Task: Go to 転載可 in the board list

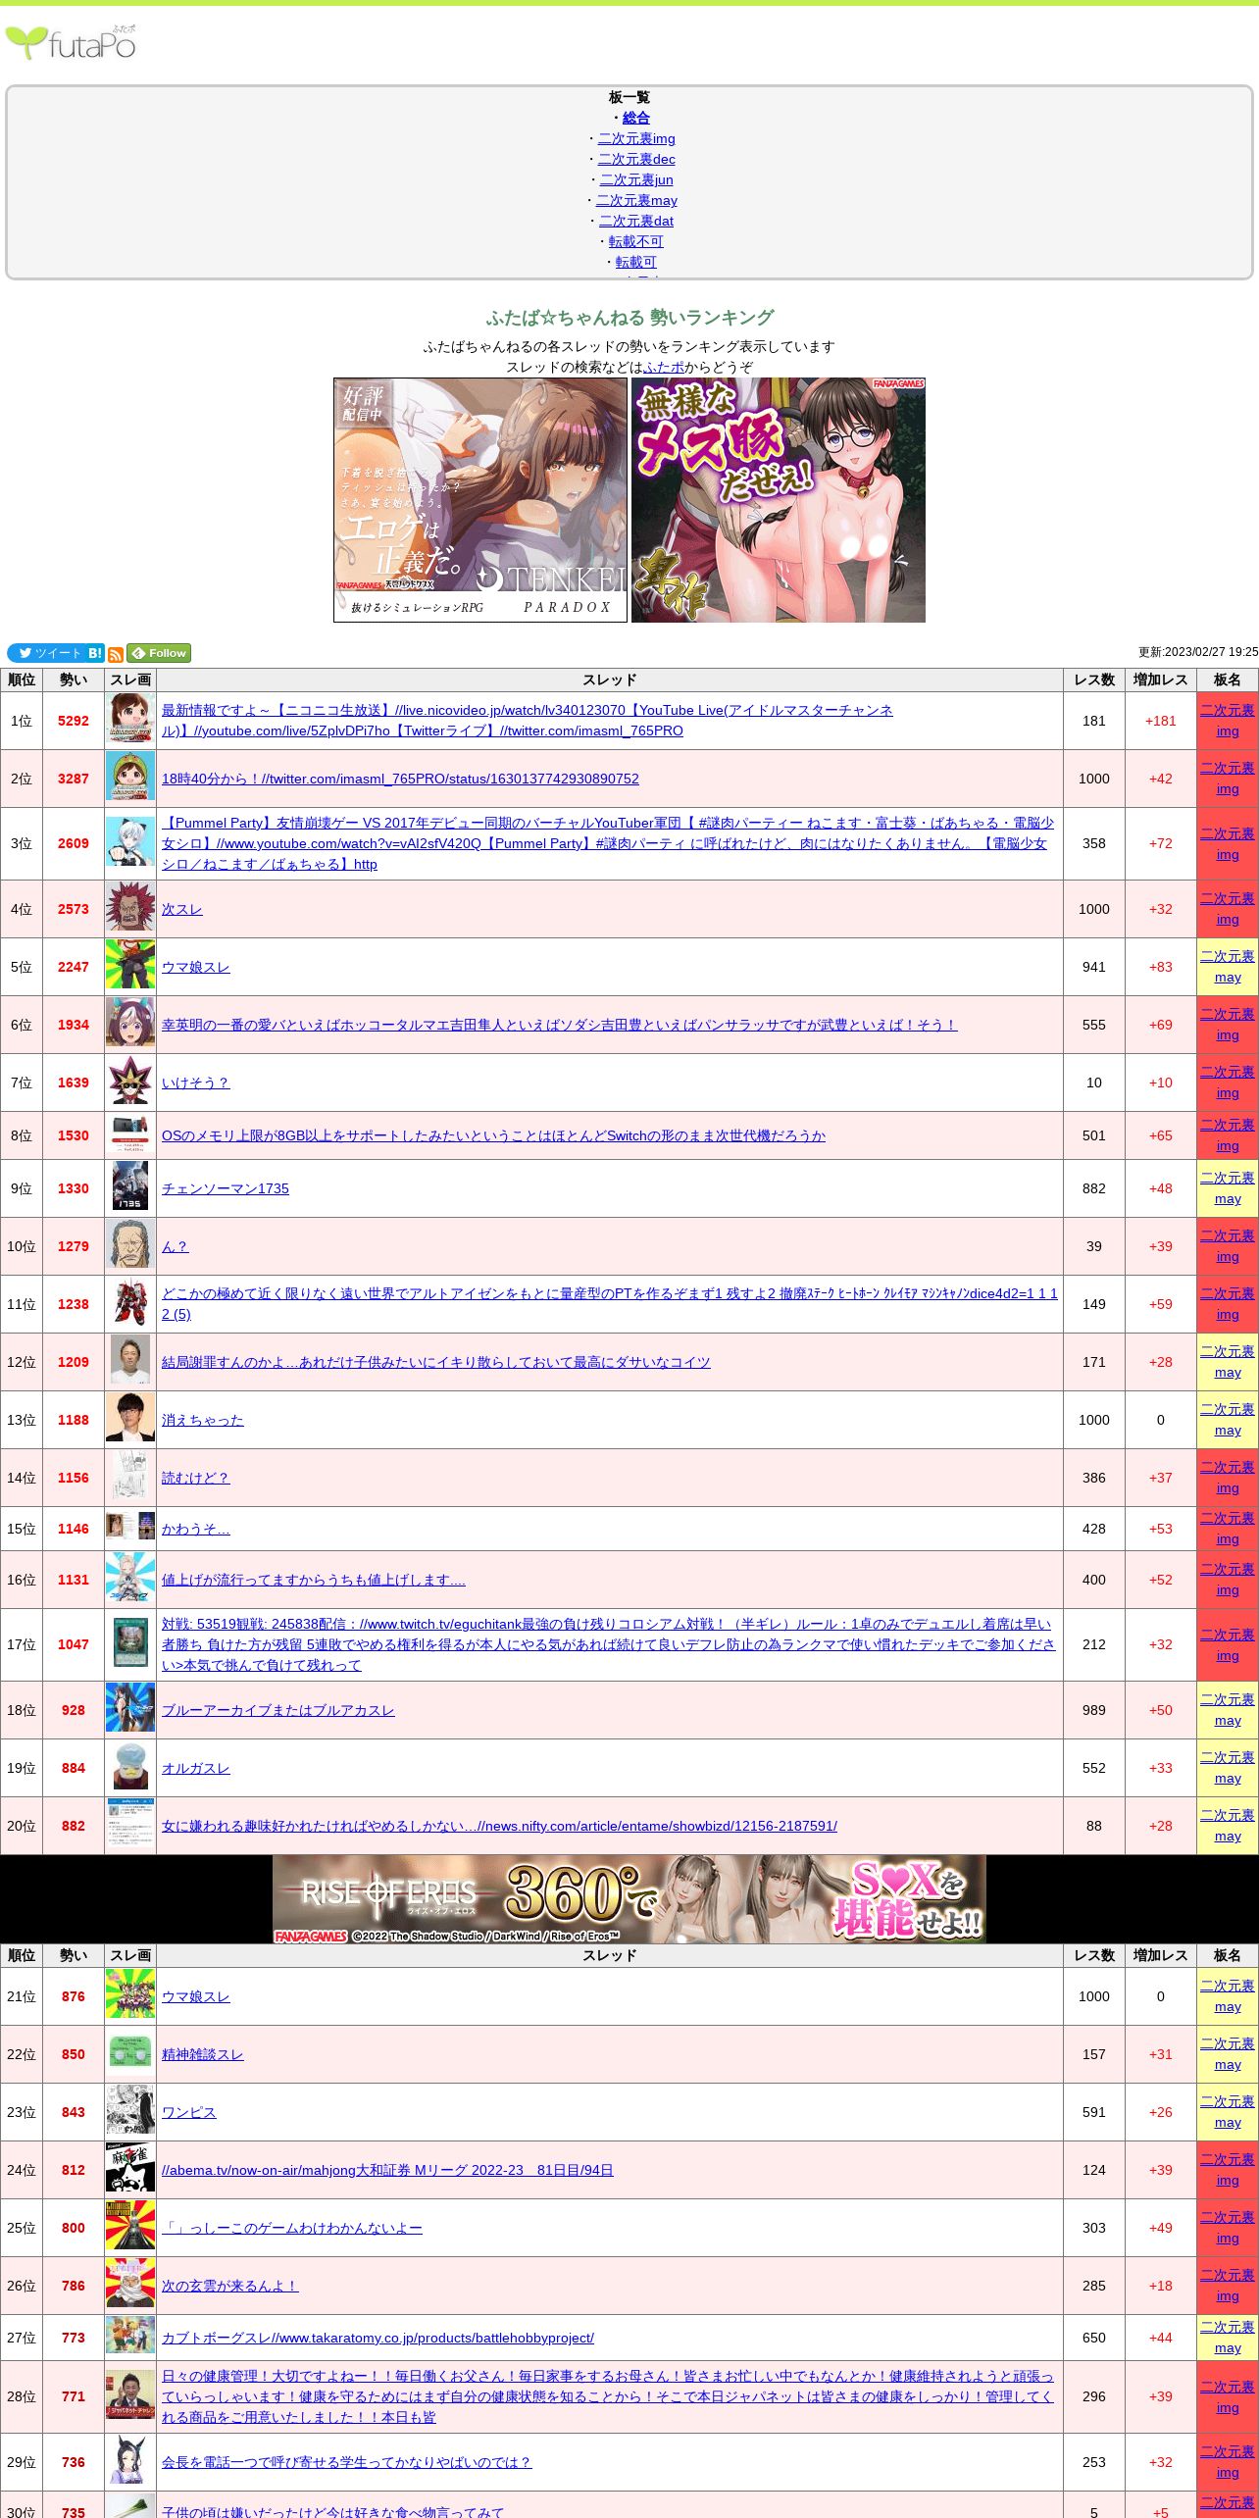Action: point(636,262)
